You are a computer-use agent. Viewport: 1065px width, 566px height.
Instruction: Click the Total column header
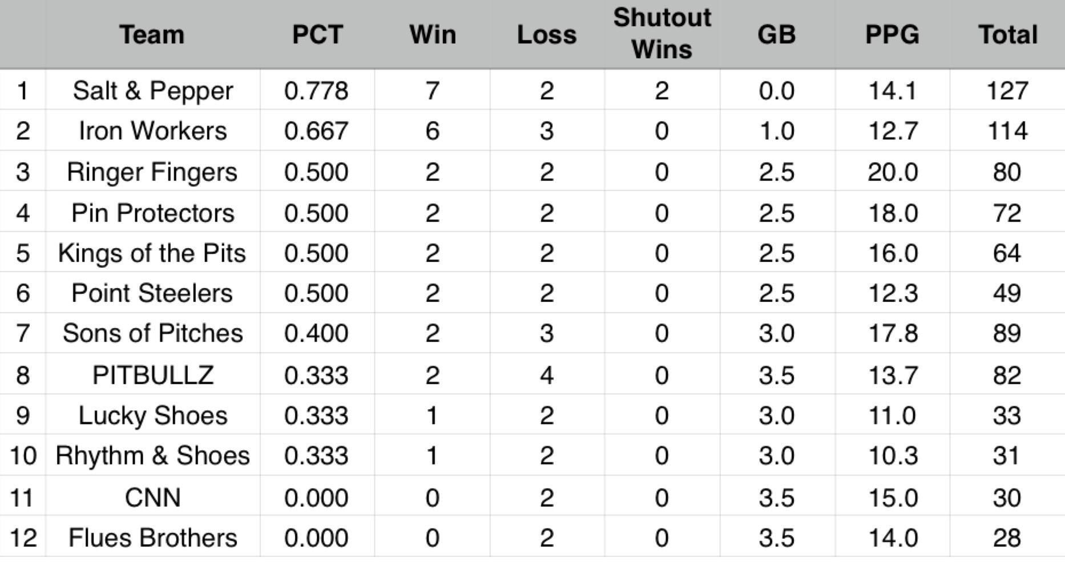[x=1007, y=35]
